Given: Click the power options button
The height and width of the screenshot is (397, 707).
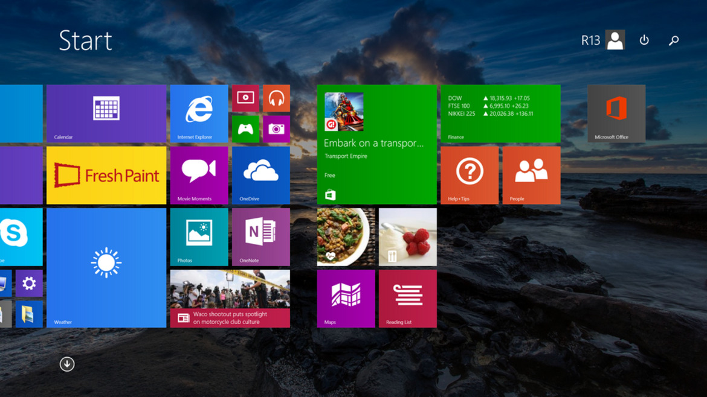Looking at the screenshot, I should pos(644,40).
